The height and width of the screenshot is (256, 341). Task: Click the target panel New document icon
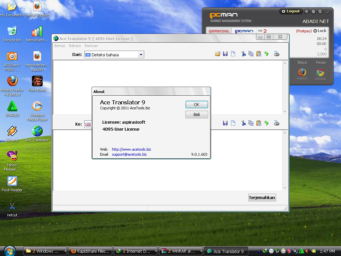tap(233, 123)
